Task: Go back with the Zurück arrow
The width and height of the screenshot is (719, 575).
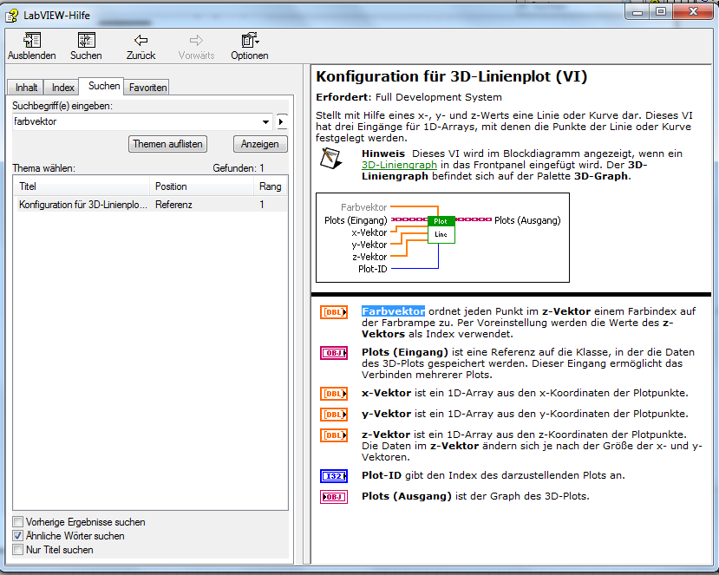Action: click(x=141, y=41)
